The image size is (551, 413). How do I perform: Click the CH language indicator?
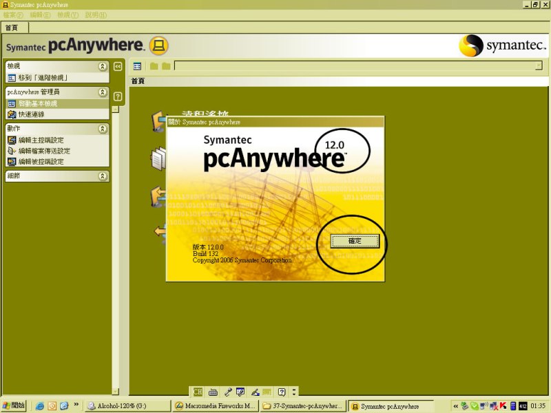(198, 392)
